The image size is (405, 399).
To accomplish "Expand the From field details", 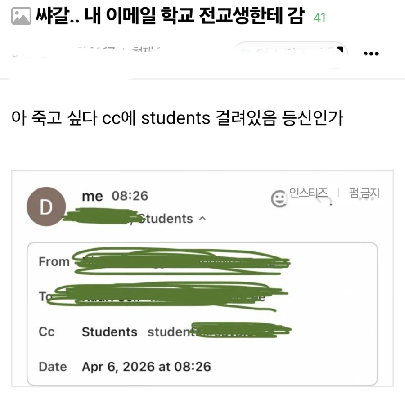I will (x=54, y=261).
